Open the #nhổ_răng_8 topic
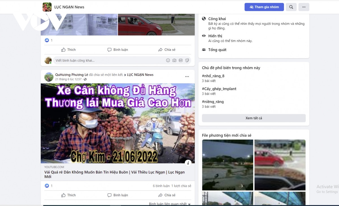This screenshot has height=206, width=339. (213, 76)
